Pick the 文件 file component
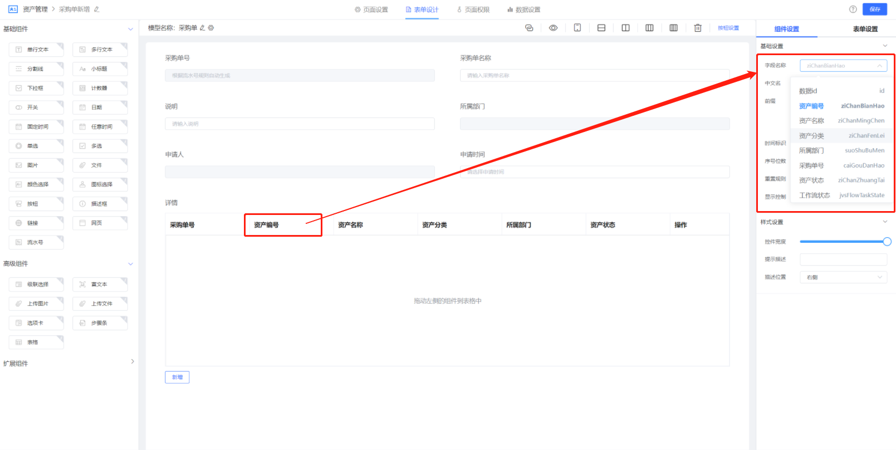Image resolution: width=896 pixels, height=450 pixels. 100,165
